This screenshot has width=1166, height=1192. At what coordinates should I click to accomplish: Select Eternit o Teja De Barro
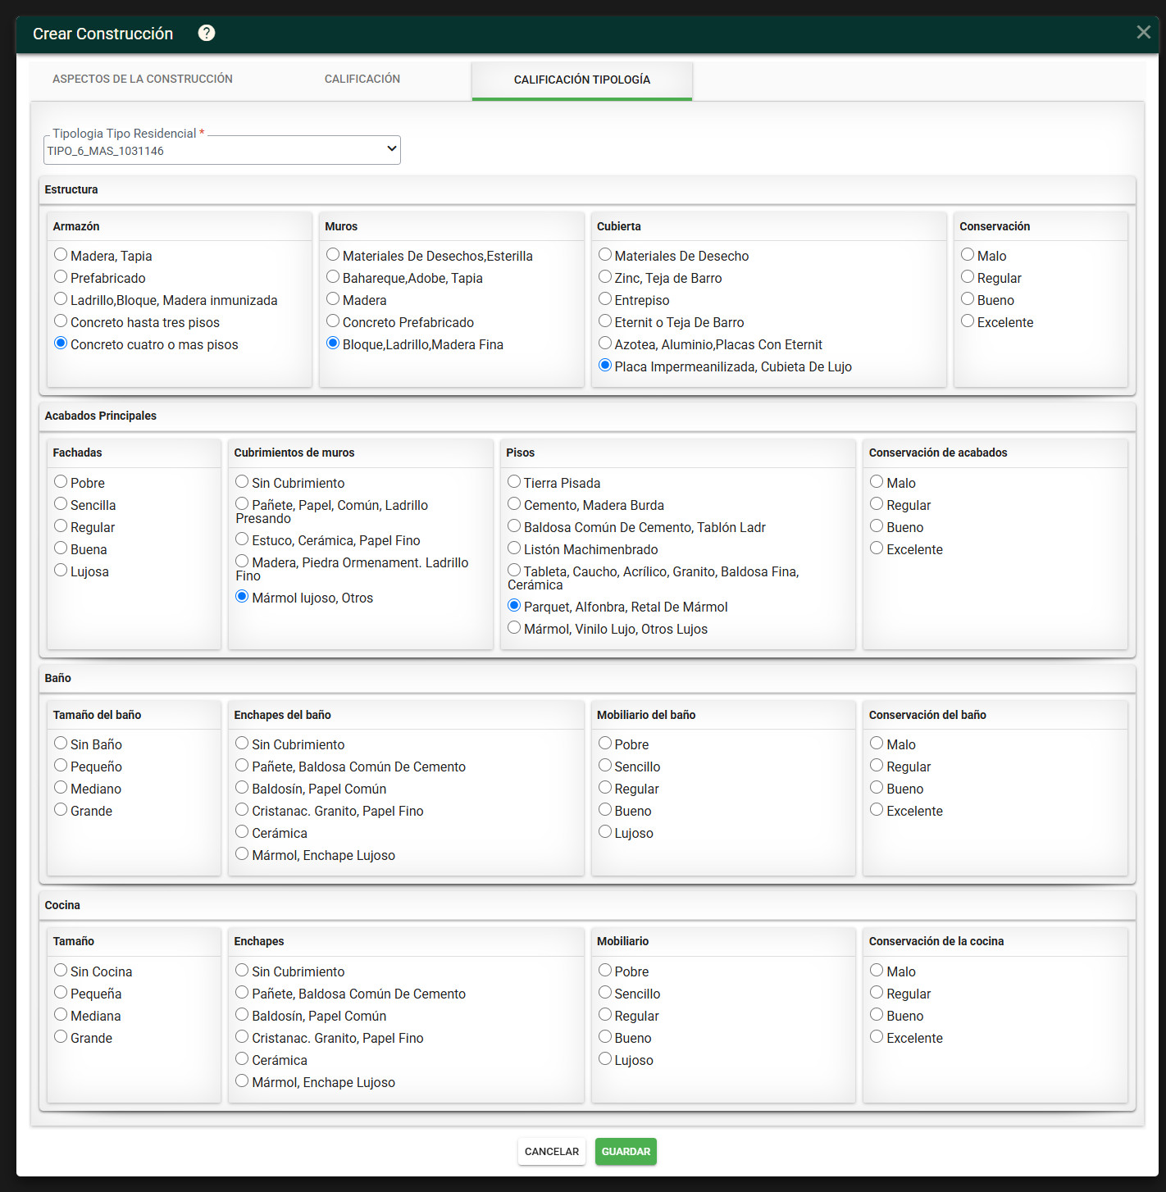(605, 321)
